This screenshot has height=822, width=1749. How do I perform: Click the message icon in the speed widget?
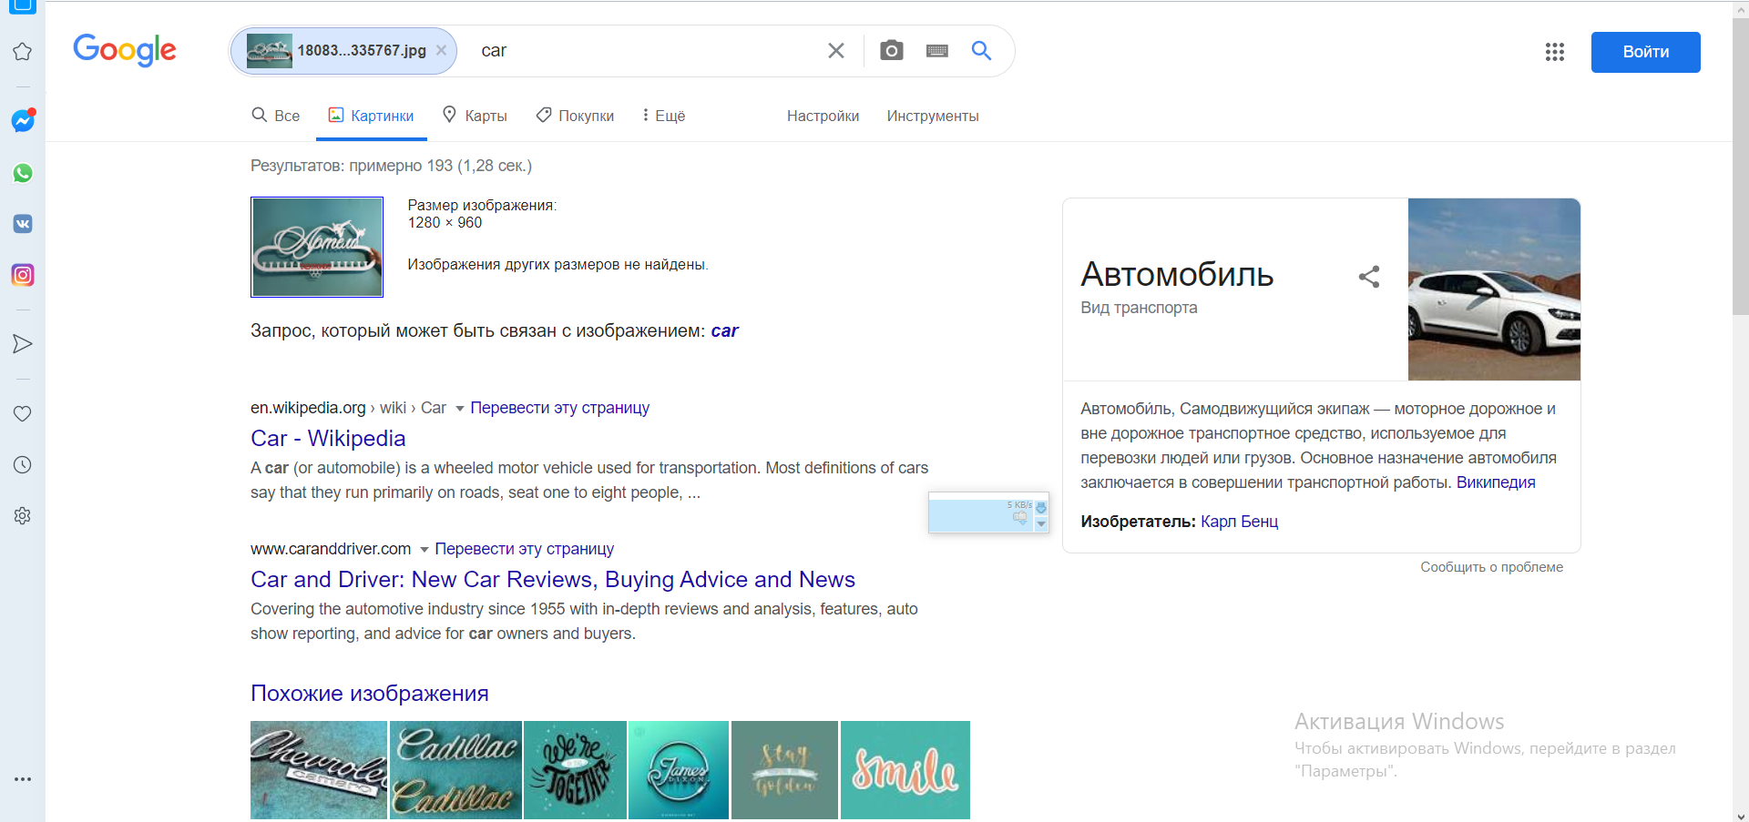pyautogui.click(x=1020, y=518)
